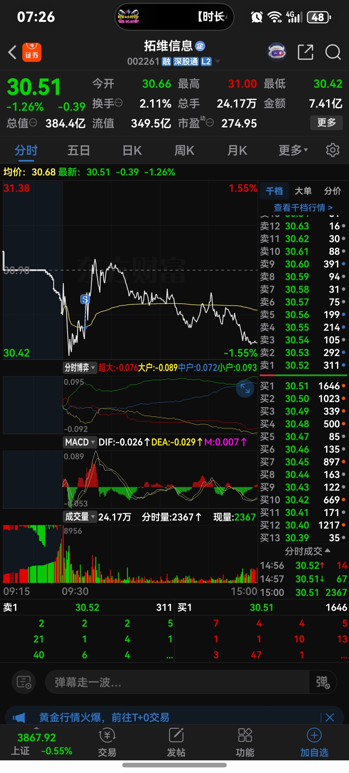The image size is (349, 773).
Task: Open 查看千档行情 link
Action: [303, 207]
